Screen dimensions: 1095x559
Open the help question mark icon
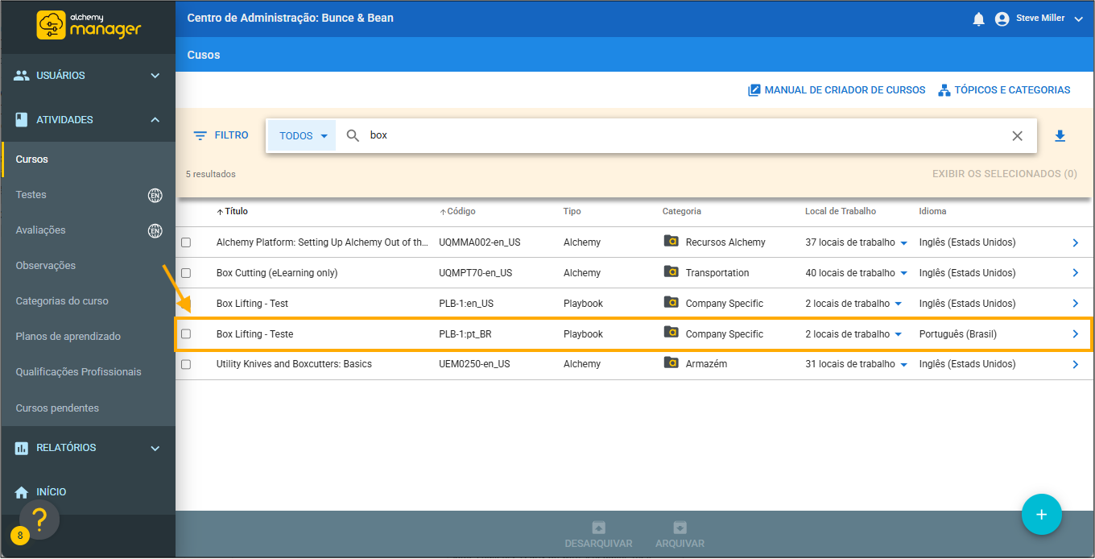[39, 520]
